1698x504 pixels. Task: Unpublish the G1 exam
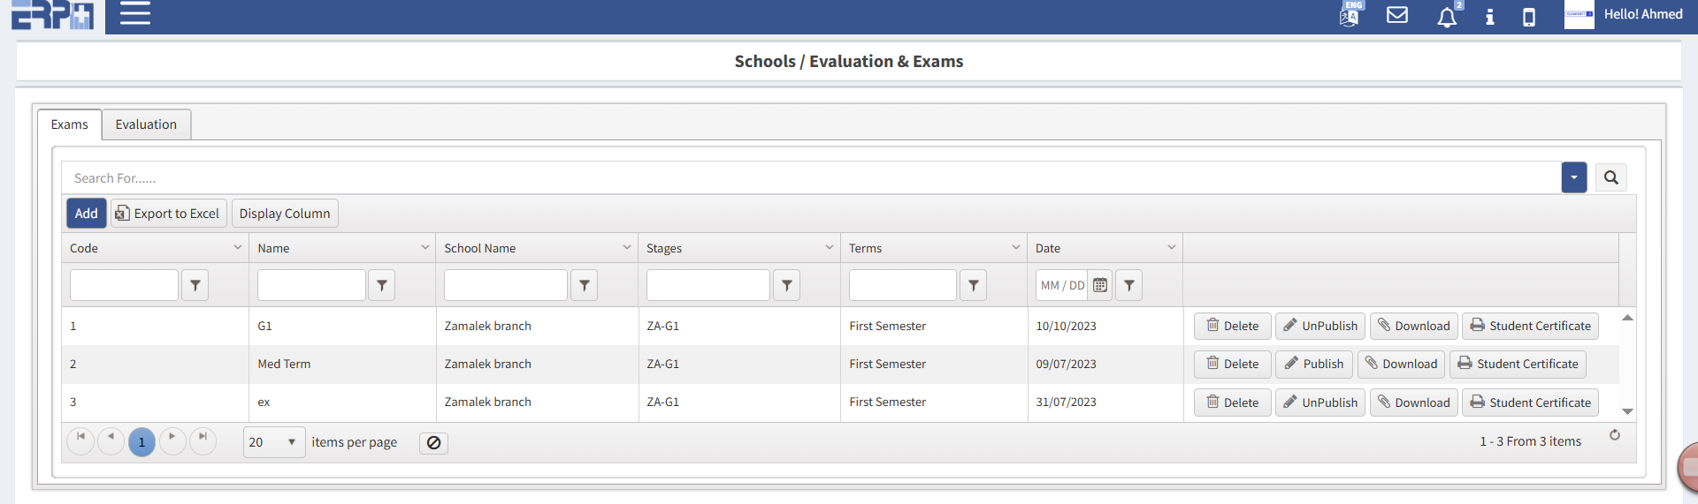click(x=1319, y=326)
